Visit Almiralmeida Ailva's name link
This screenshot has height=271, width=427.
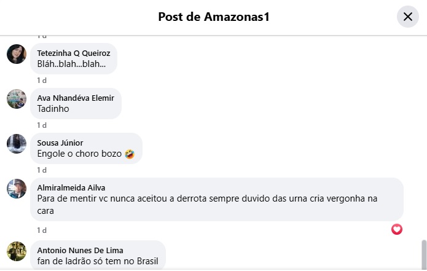(x=71, y=187)
